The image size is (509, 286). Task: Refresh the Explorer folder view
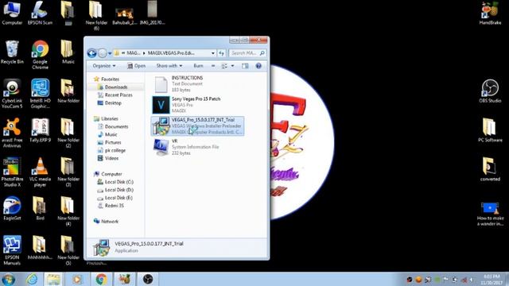(221, 53)
